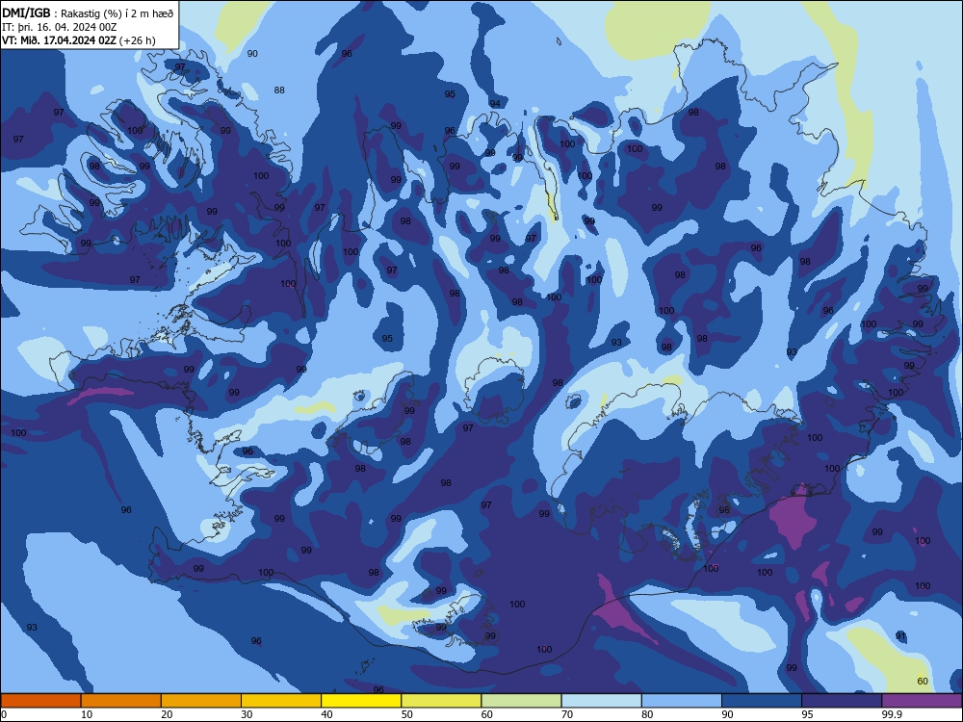963x722 pixels.
Task: Click the '95' legend scale label
Action: (x=807, y=714)
